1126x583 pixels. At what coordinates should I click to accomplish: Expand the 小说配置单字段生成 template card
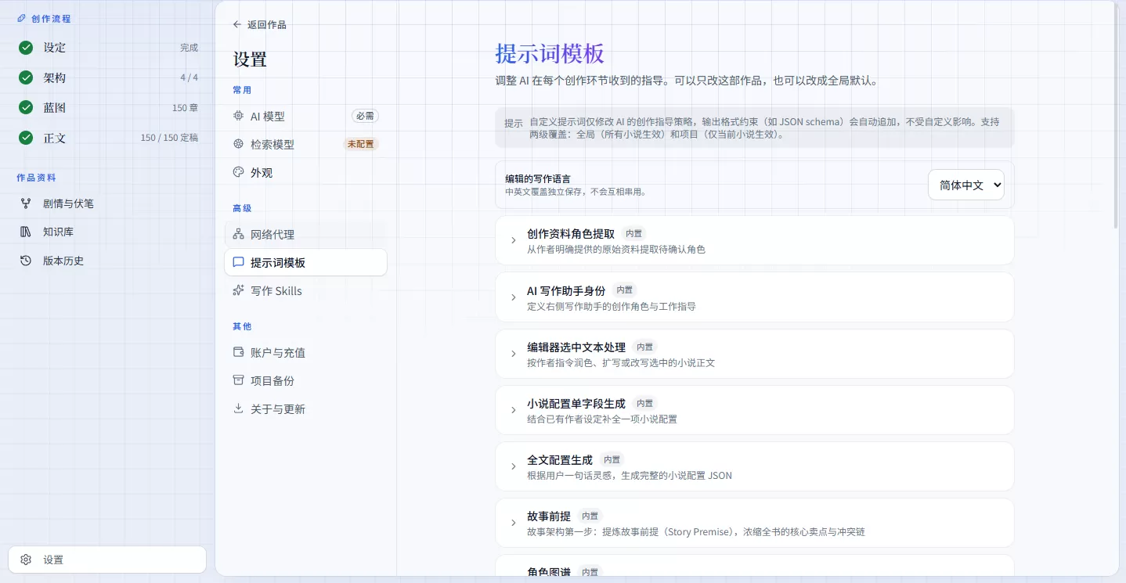pyautogui.click(x=755, y=410)
